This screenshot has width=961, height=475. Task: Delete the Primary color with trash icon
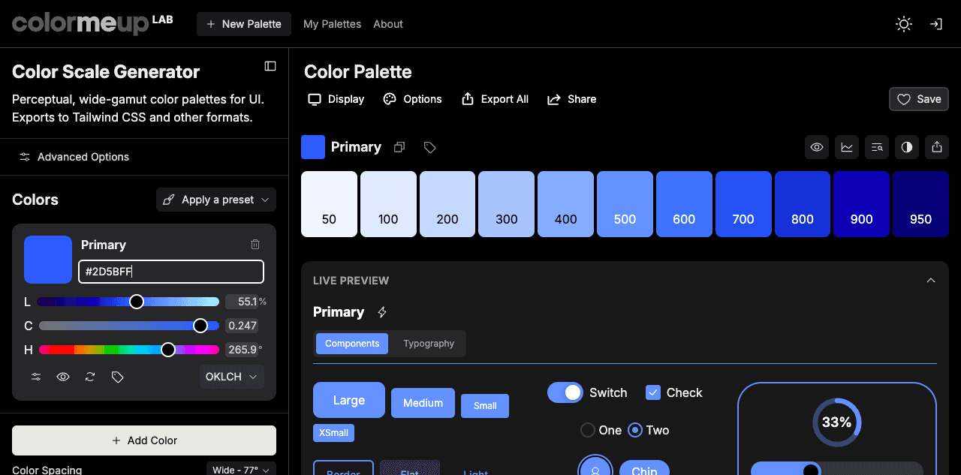[x=255, y=245]
